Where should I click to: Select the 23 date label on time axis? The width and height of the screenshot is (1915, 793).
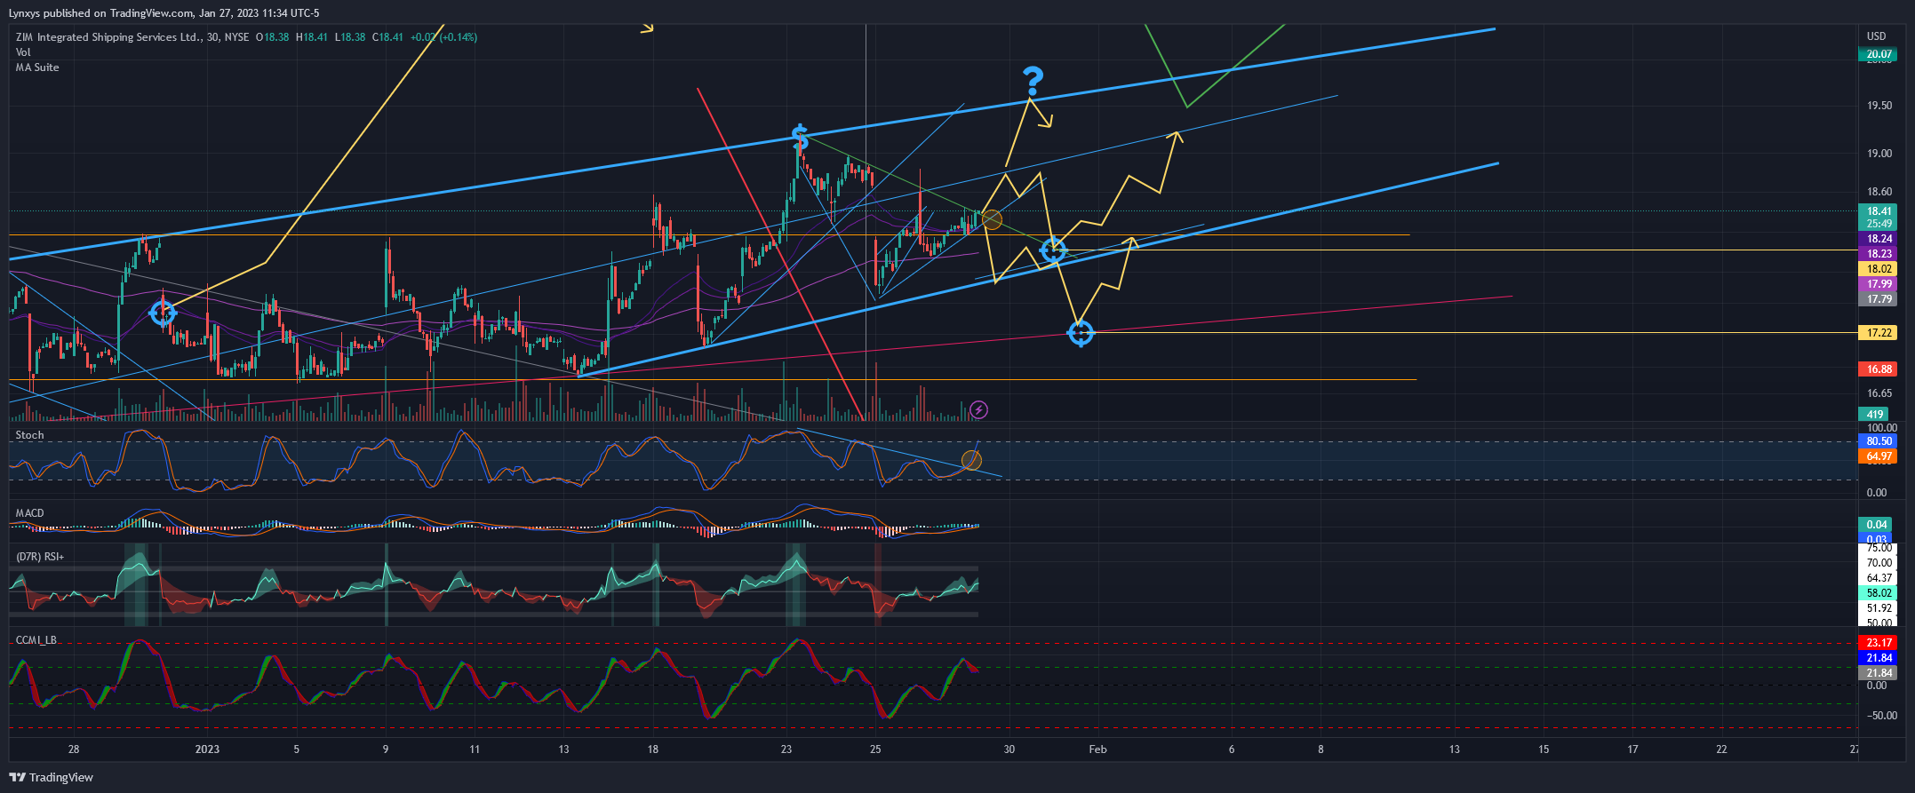[786, 749]
